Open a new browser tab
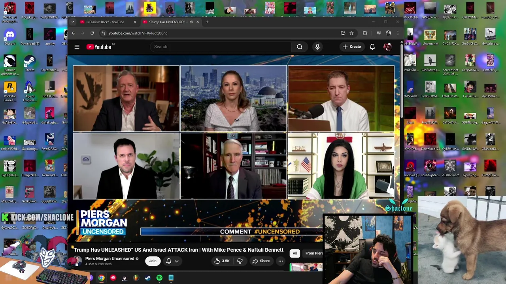Viewport: 506px width, 284px height. (x=207, y=22)
